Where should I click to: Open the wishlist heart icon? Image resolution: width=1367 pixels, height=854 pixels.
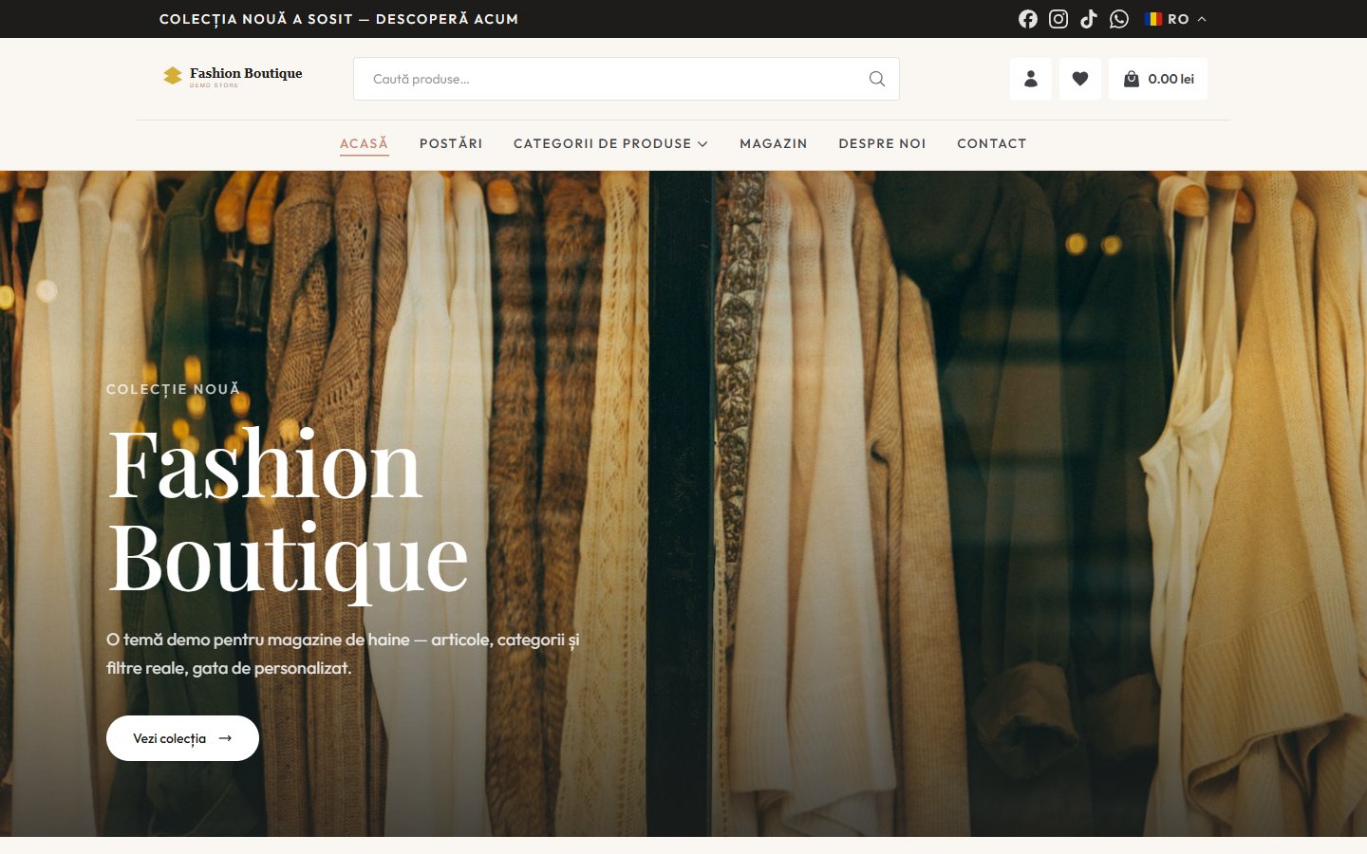coord(1080,79)
